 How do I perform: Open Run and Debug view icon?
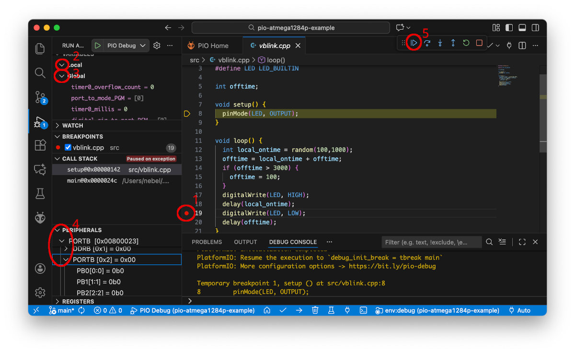click(40, 122)
